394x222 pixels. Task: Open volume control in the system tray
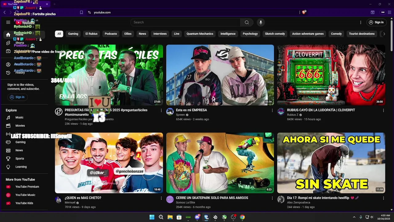pos(372,217)
